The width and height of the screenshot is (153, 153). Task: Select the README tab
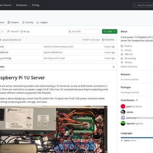[2, 67]
